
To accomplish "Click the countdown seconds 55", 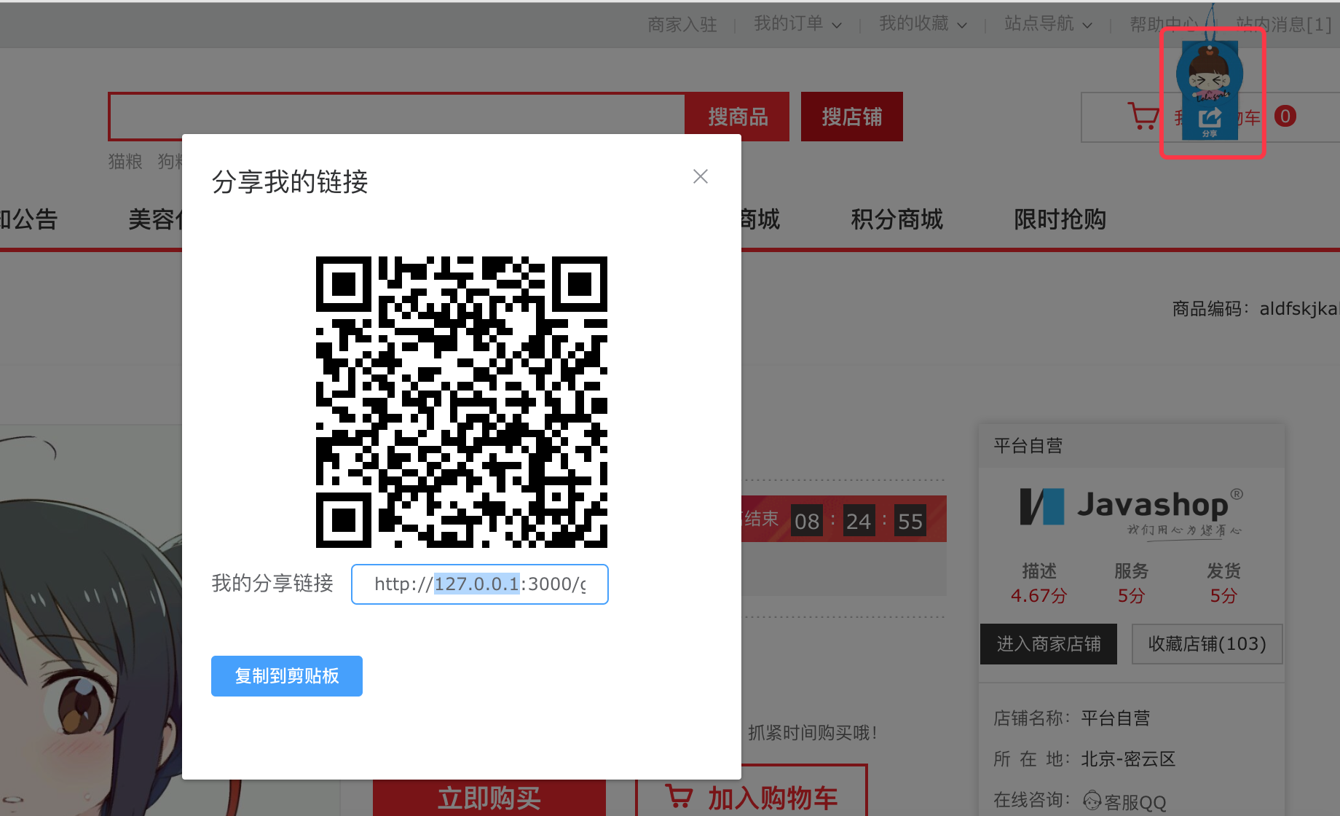I will 910,522.
